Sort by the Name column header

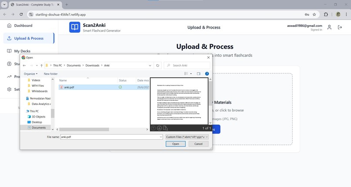click(x=63, y=80)
